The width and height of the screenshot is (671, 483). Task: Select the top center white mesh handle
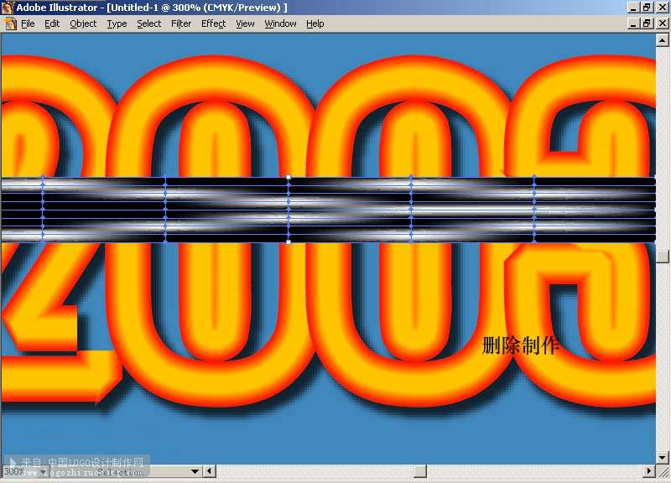289,177
